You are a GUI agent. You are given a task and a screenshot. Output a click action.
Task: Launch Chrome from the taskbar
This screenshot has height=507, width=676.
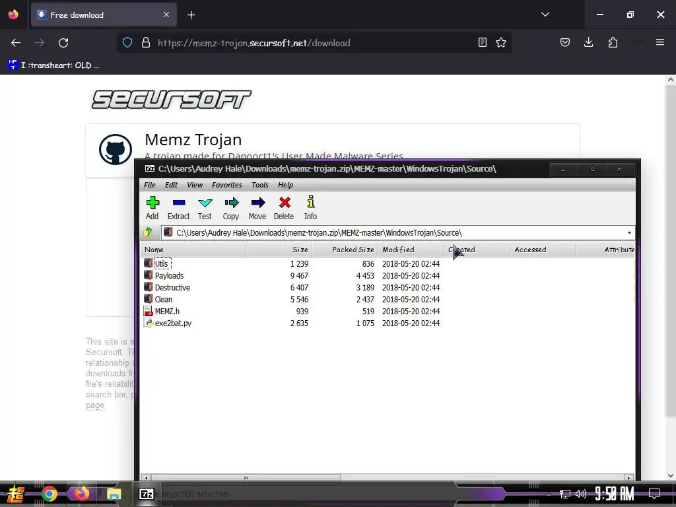(50, 494)
